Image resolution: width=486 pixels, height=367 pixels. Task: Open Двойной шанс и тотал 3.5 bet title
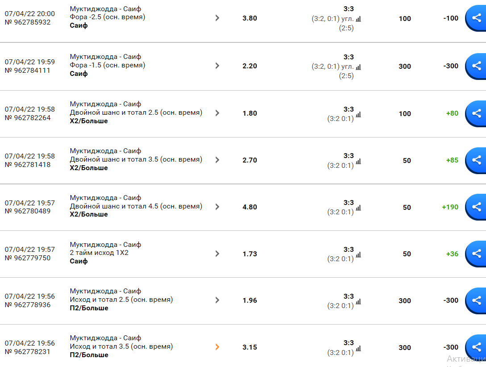tap(136, 159)
